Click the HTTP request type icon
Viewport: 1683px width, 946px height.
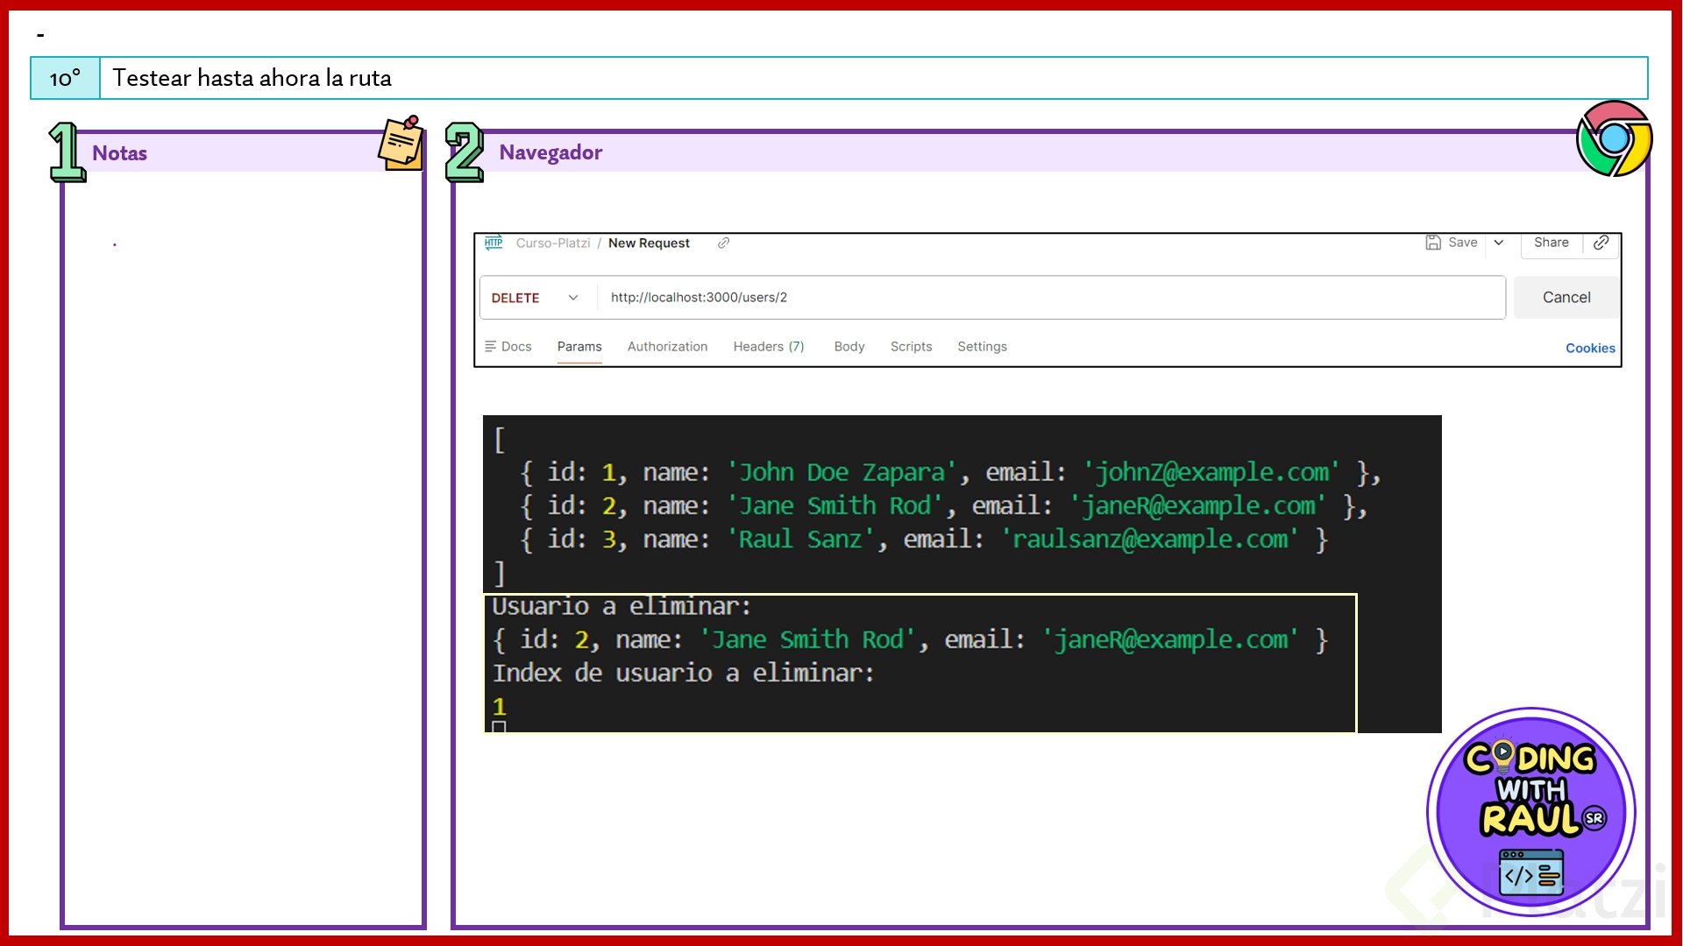494,243
